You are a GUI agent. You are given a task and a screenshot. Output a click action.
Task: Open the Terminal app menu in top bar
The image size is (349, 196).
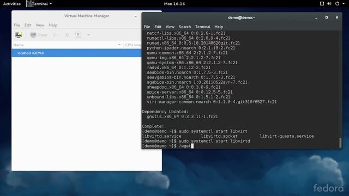[x=40, y=4]
